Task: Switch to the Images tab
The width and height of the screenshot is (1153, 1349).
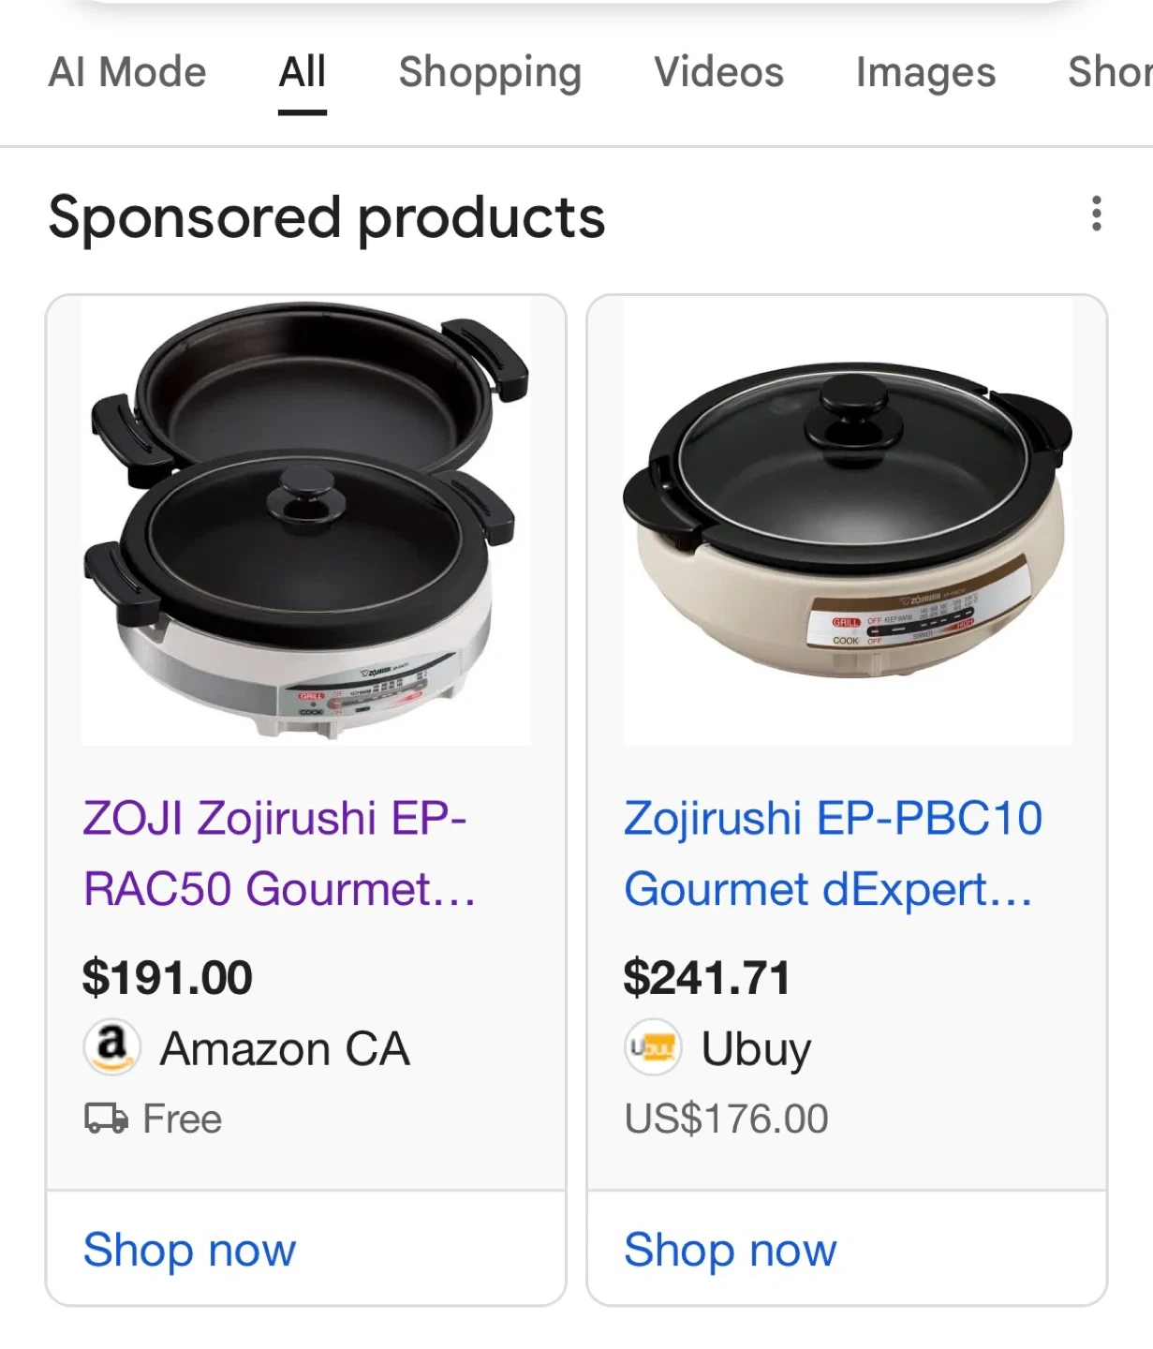Action: point(925,72)
